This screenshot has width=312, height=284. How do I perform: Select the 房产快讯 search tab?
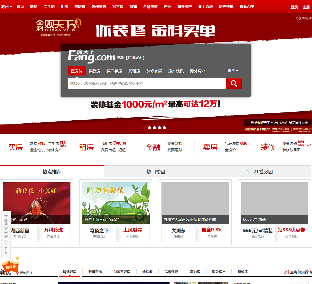(x=176, y=71)
